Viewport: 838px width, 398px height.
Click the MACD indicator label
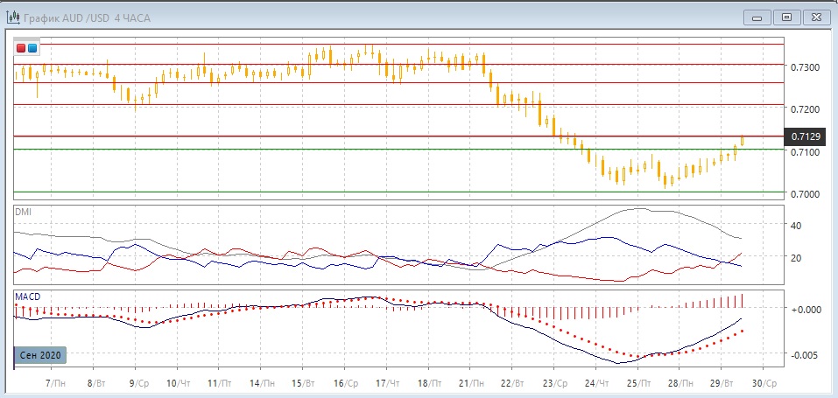pyautogui.click(x=28, y=297)
